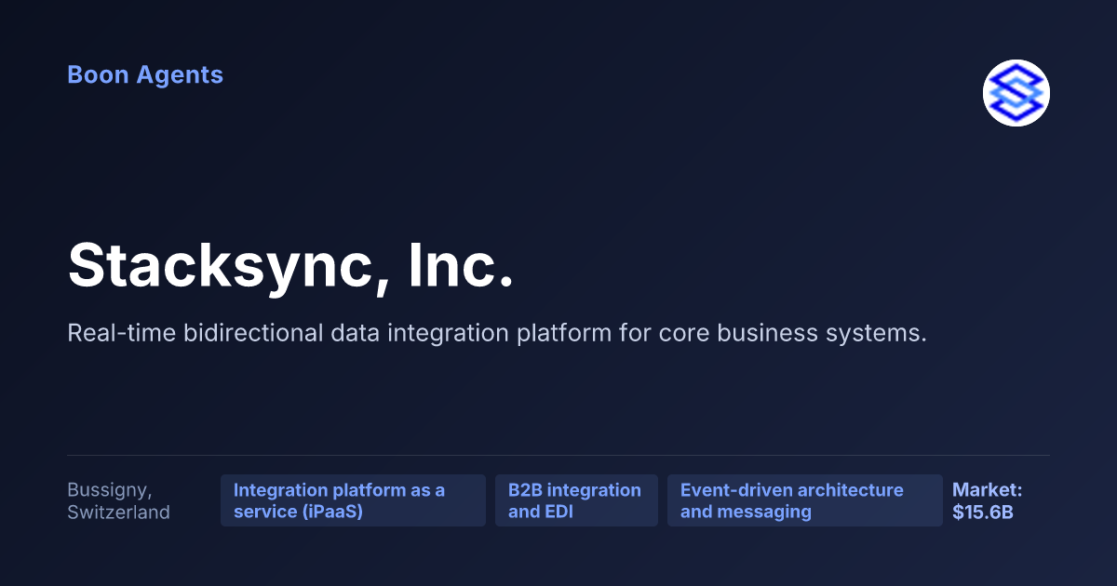The height and width of the screenshot is (586, 1117).
Task: Open the B2B integration and EDI tag
Action: (576, 500)
